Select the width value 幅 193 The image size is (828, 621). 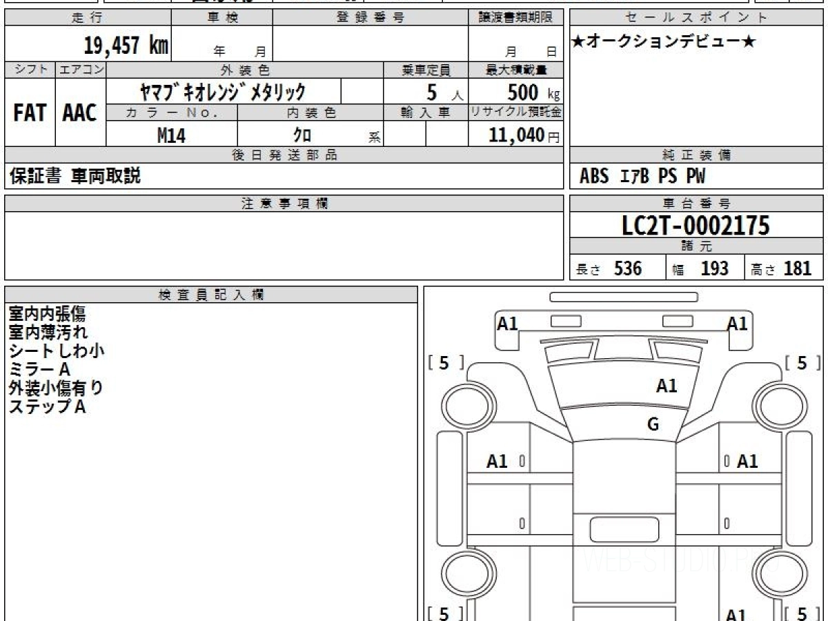point(700,268)
